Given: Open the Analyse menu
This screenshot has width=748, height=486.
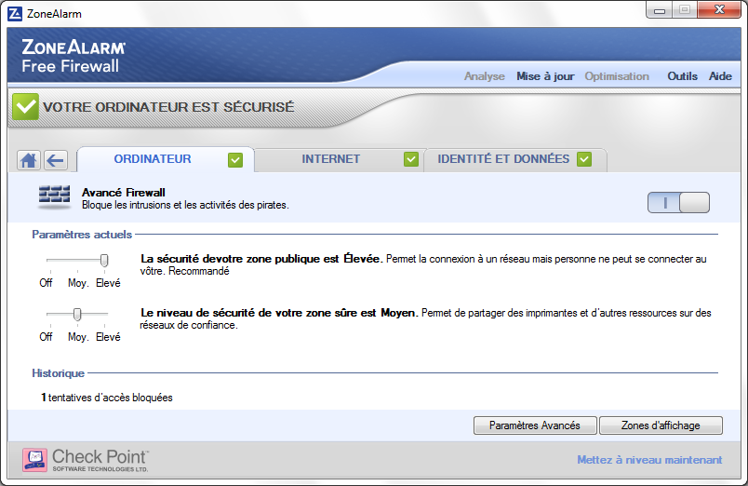Looking at the screenshot, I should click(x=484, y=76).
